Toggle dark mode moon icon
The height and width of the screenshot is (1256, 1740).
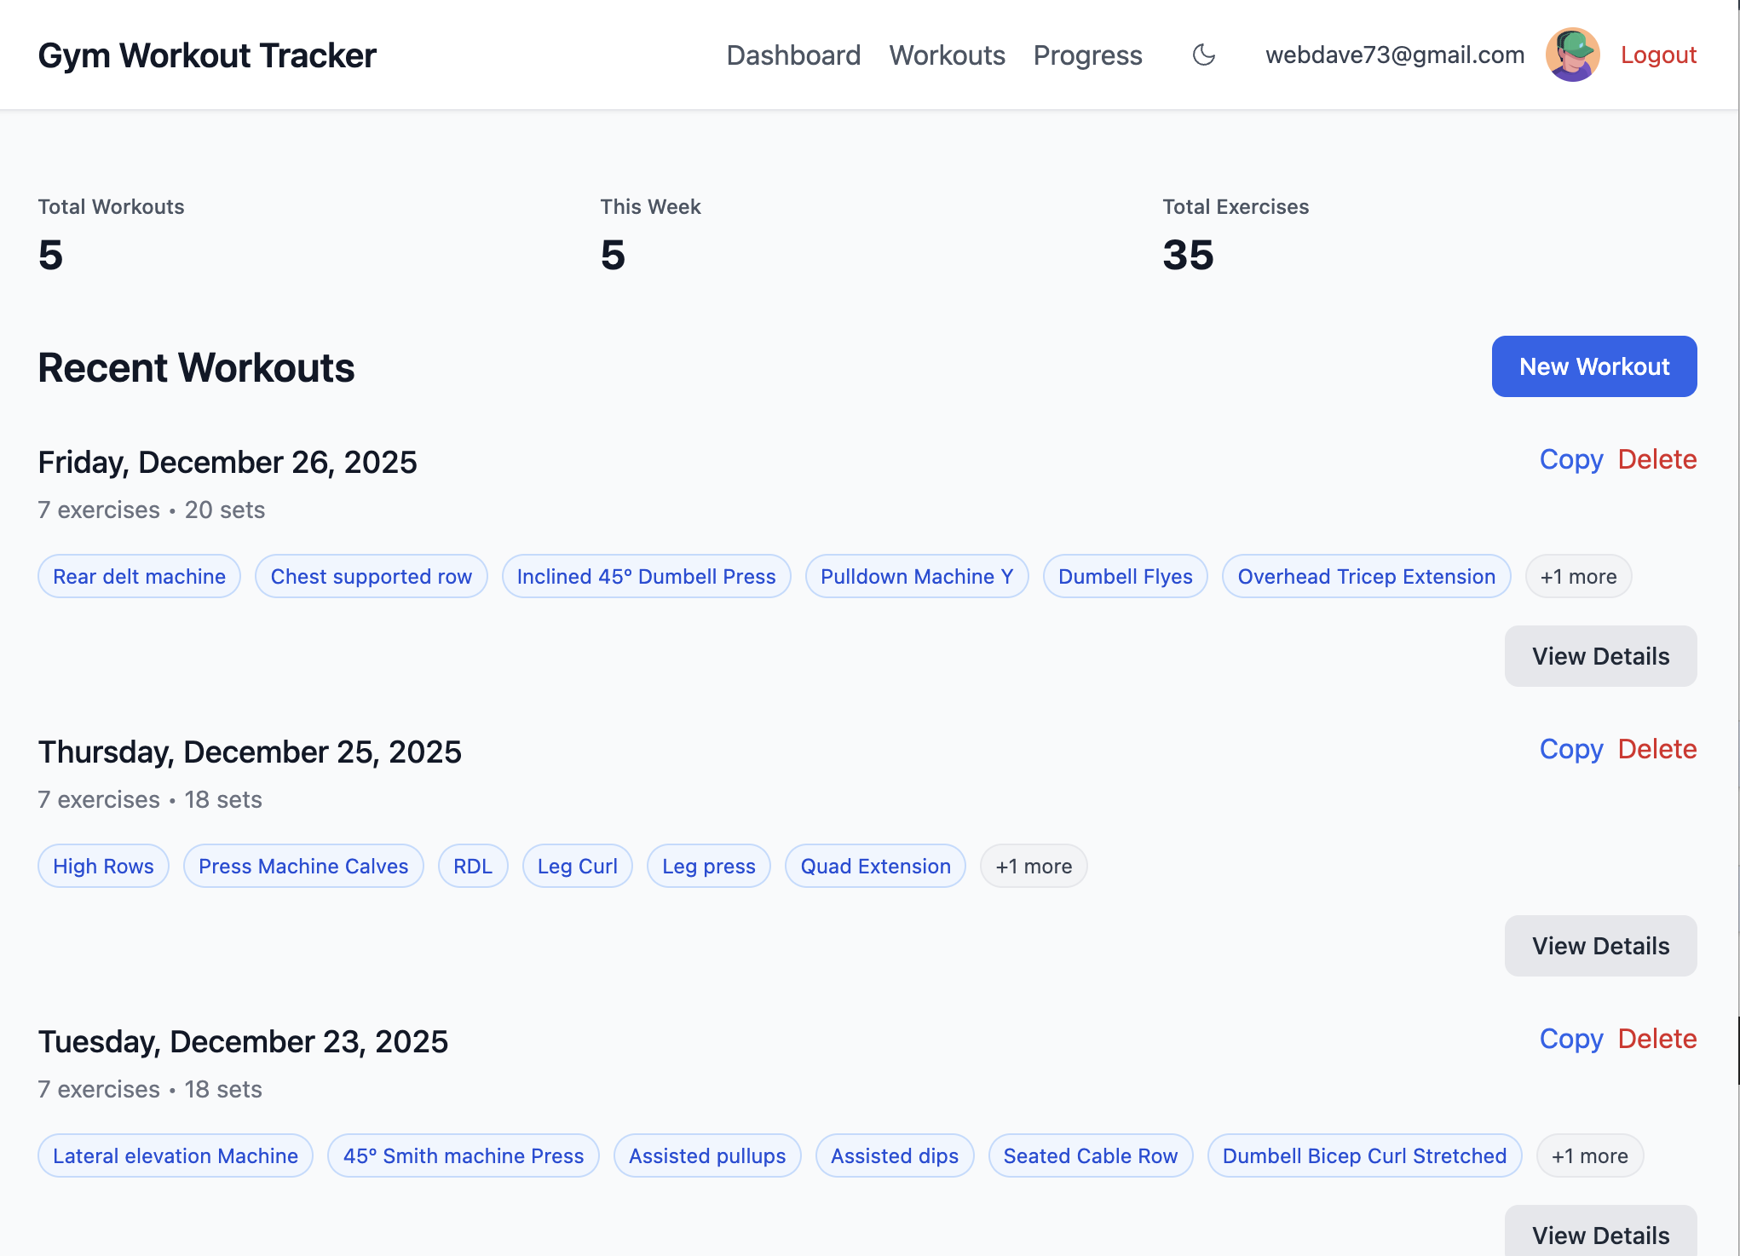[x=1203, y=55]
